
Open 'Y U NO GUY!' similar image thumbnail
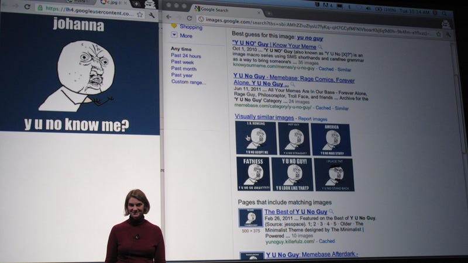(292, 174)
